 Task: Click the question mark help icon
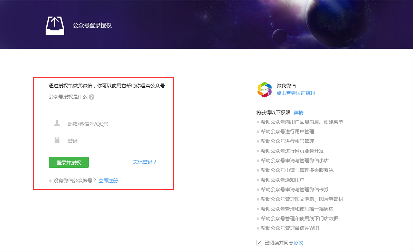point(92,97)
